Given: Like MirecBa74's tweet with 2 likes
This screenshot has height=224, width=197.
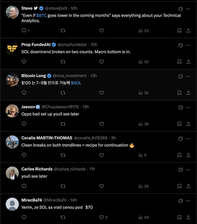Looking at the screenshot, I should tap(103, 217).
